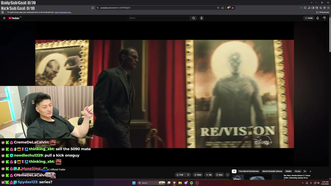
Task: Submit search with the magnifier button
Action: [x=193, y=18]
